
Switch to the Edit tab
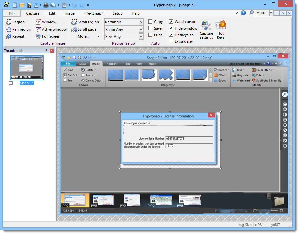pyautogui.click(x=52, y=13)
